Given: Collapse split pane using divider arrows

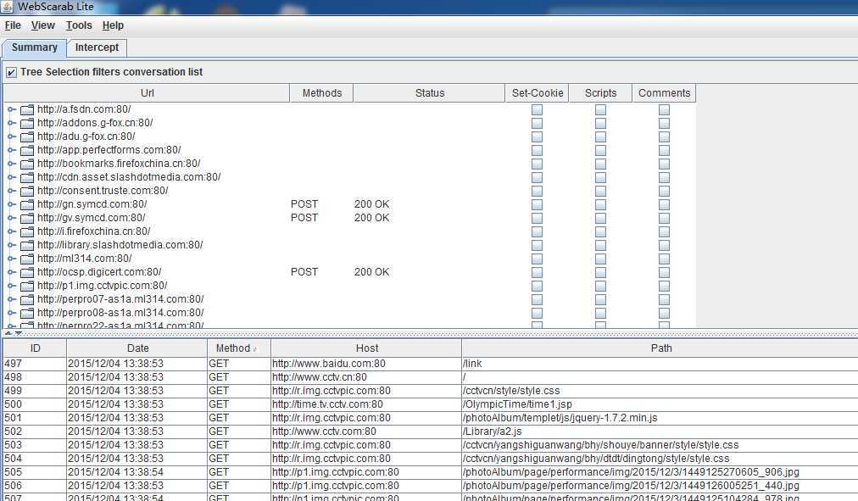Looking at the screenshot, I should pos(8,332).
